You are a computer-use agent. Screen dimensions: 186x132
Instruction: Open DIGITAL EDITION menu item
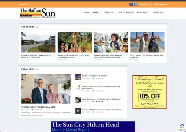(126, 12)
